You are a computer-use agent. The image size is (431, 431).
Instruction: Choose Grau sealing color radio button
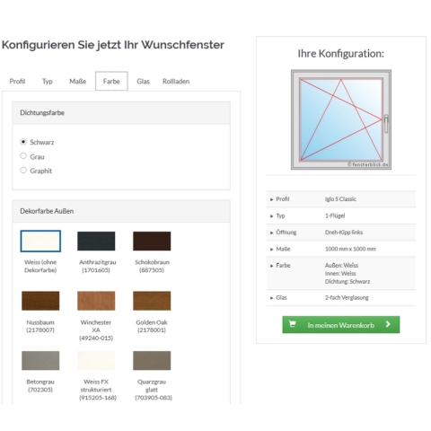point(23,156)
